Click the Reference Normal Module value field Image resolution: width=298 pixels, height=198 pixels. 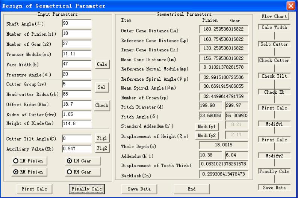(224, 67)
